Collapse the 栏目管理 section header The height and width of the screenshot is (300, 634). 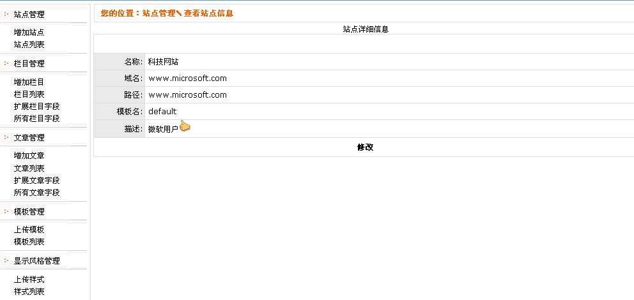click(x=29, y=64)
